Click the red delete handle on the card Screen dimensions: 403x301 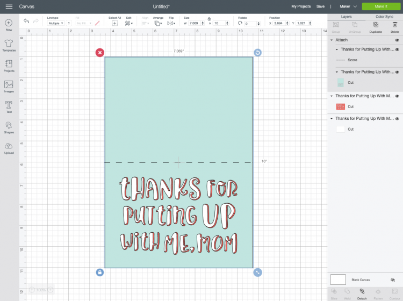coord(100,53)
